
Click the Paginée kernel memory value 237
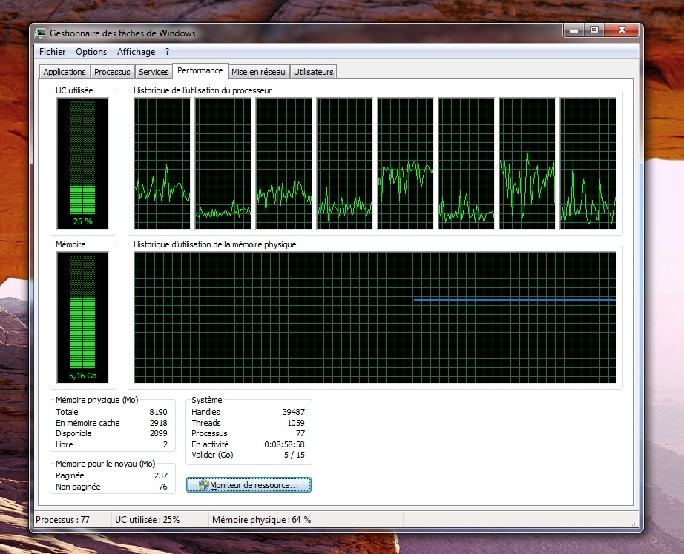tap(161, 475)
